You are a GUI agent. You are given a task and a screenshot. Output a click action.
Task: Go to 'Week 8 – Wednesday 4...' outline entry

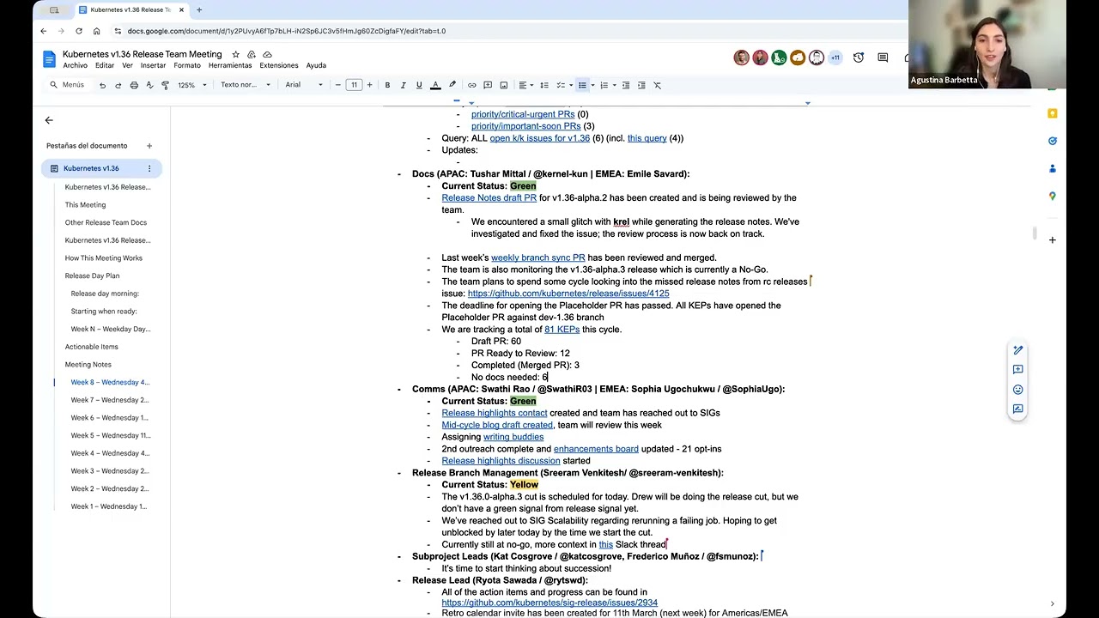pyautogui.click(x=110, y=382)
